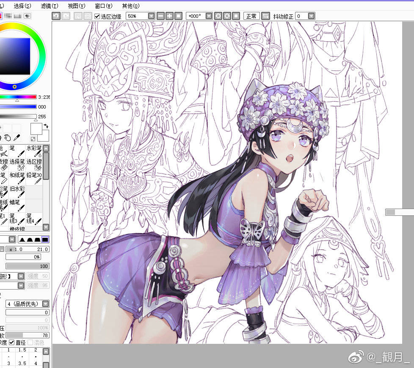This screenshot has width=414, height=368.
Task: Select the 选择笔 selection pen tool
Action: pos(17,165)
